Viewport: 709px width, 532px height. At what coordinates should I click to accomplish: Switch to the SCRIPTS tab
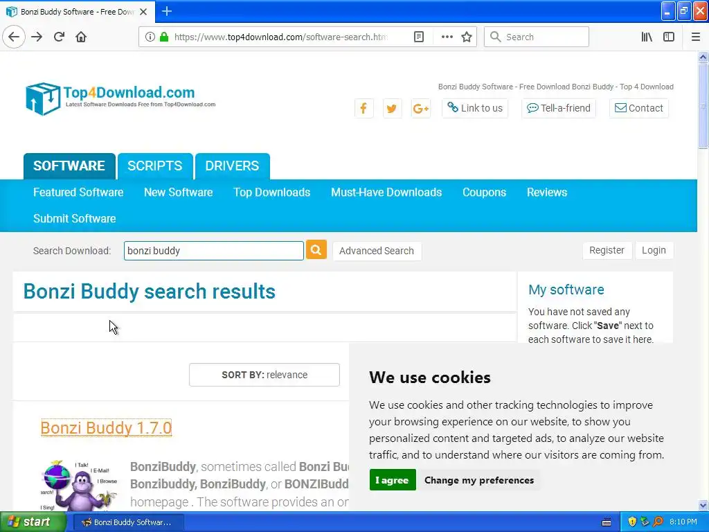pos(154,166)
